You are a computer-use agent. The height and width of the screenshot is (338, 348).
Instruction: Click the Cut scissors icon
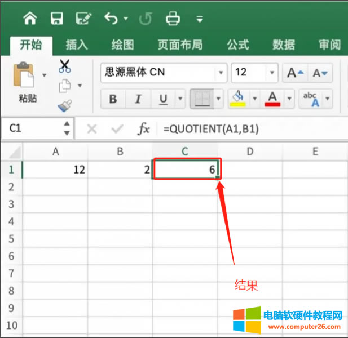[x=65, y=66]
